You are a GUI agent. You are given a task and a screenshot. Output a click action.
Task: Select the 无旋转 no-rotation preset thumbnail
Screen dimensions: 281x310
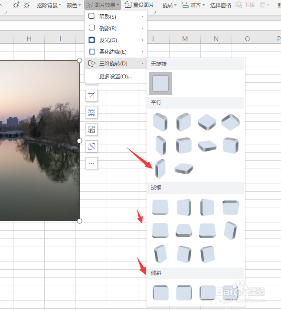[x=160, y=83]
